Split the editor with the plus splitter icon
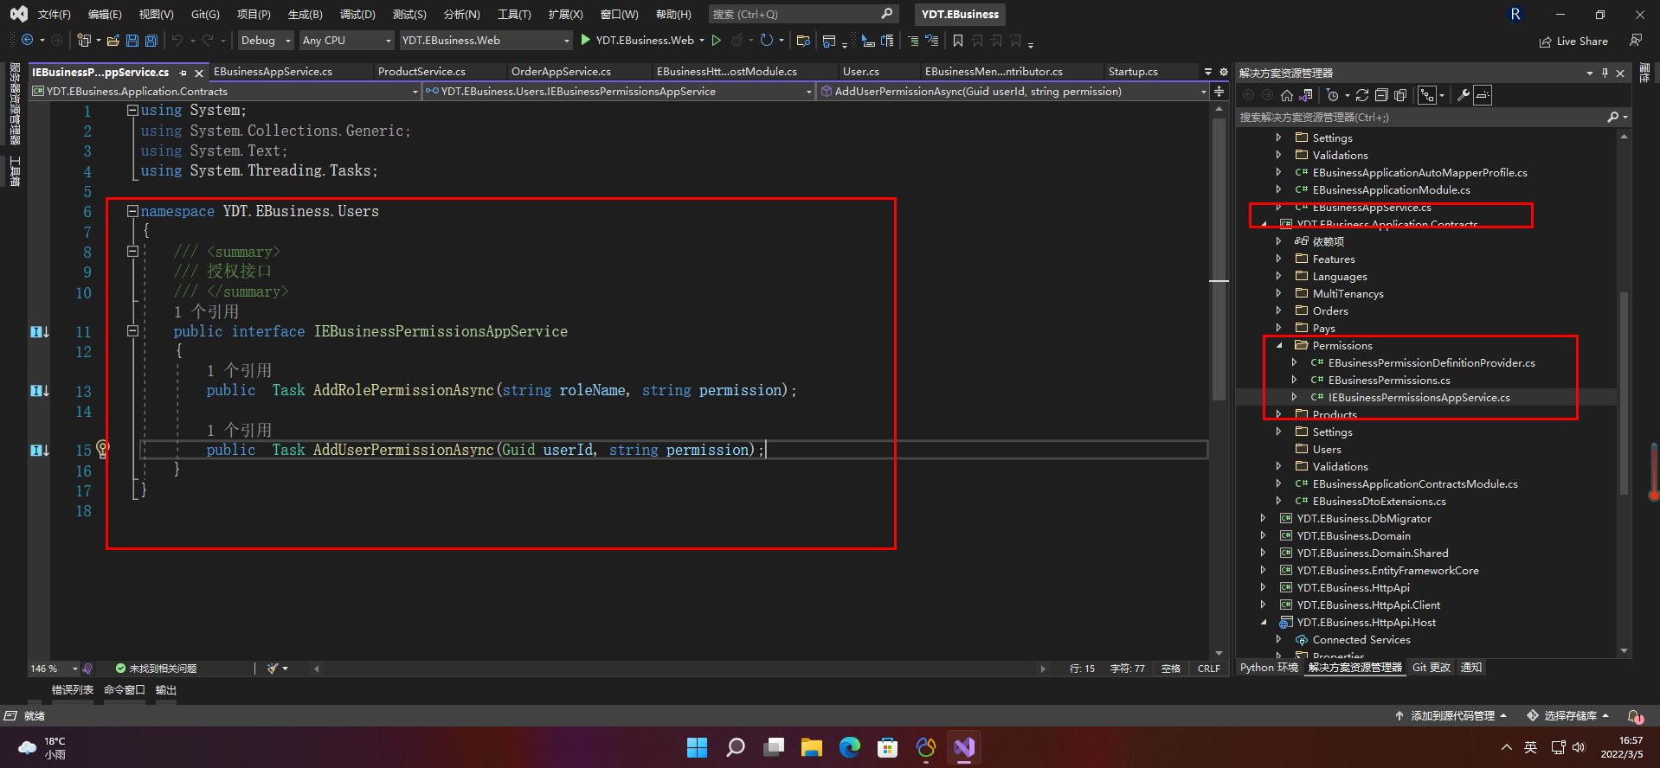 (1219, 91)
